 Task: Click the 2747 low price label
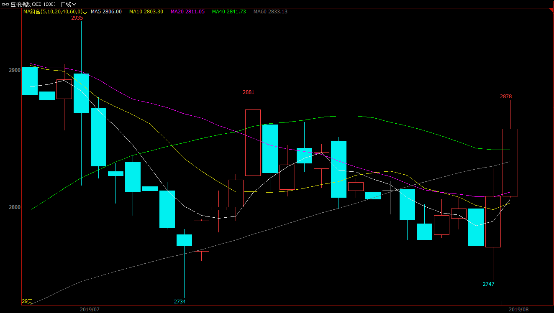(489, 284)
